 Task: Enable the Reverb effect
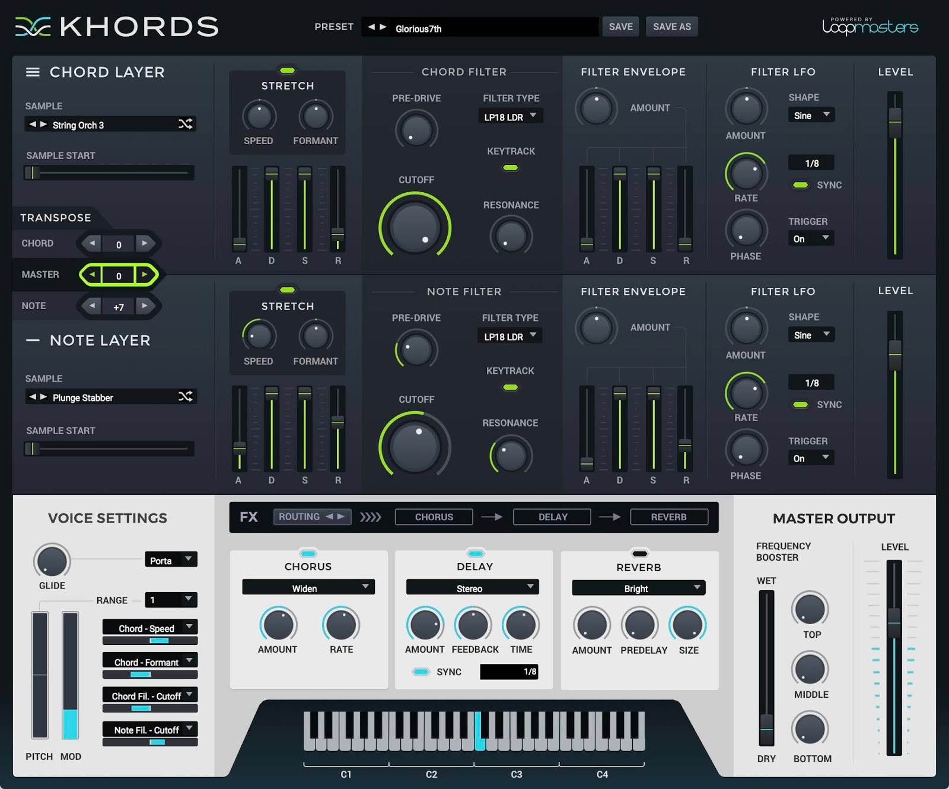click(639, 553)
